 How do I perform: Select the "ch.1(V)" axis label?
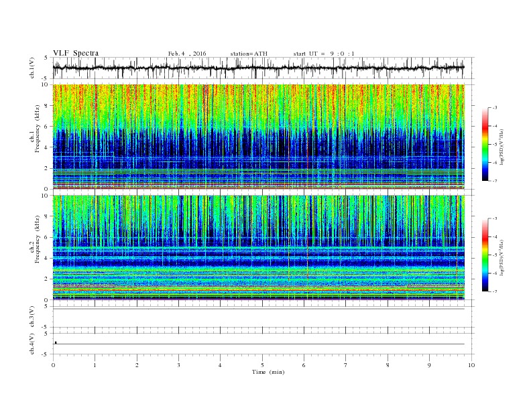pyautogui.click(x=32, y=68)
